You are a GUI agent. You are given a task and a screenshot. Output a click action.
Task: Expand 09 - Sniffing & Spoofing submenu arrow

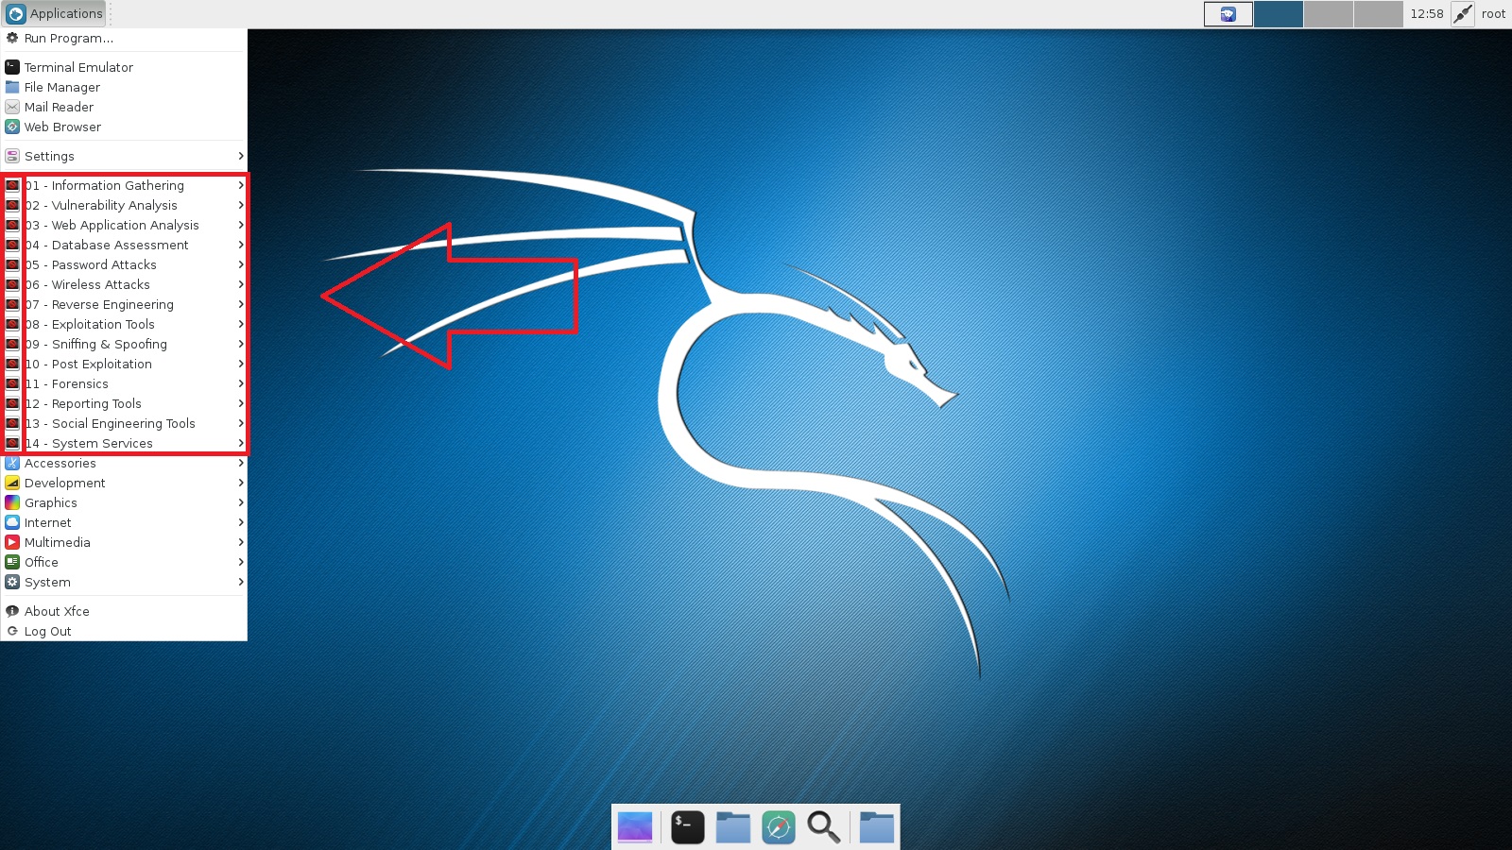pos(241,344)
